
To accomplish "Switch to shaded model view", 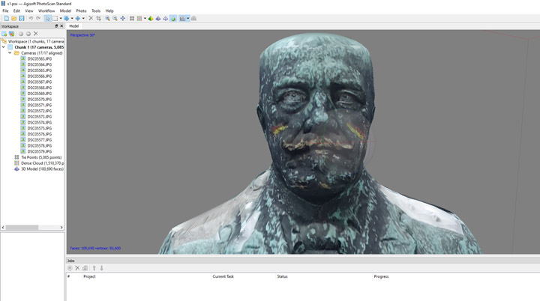I will coord(151,18).
